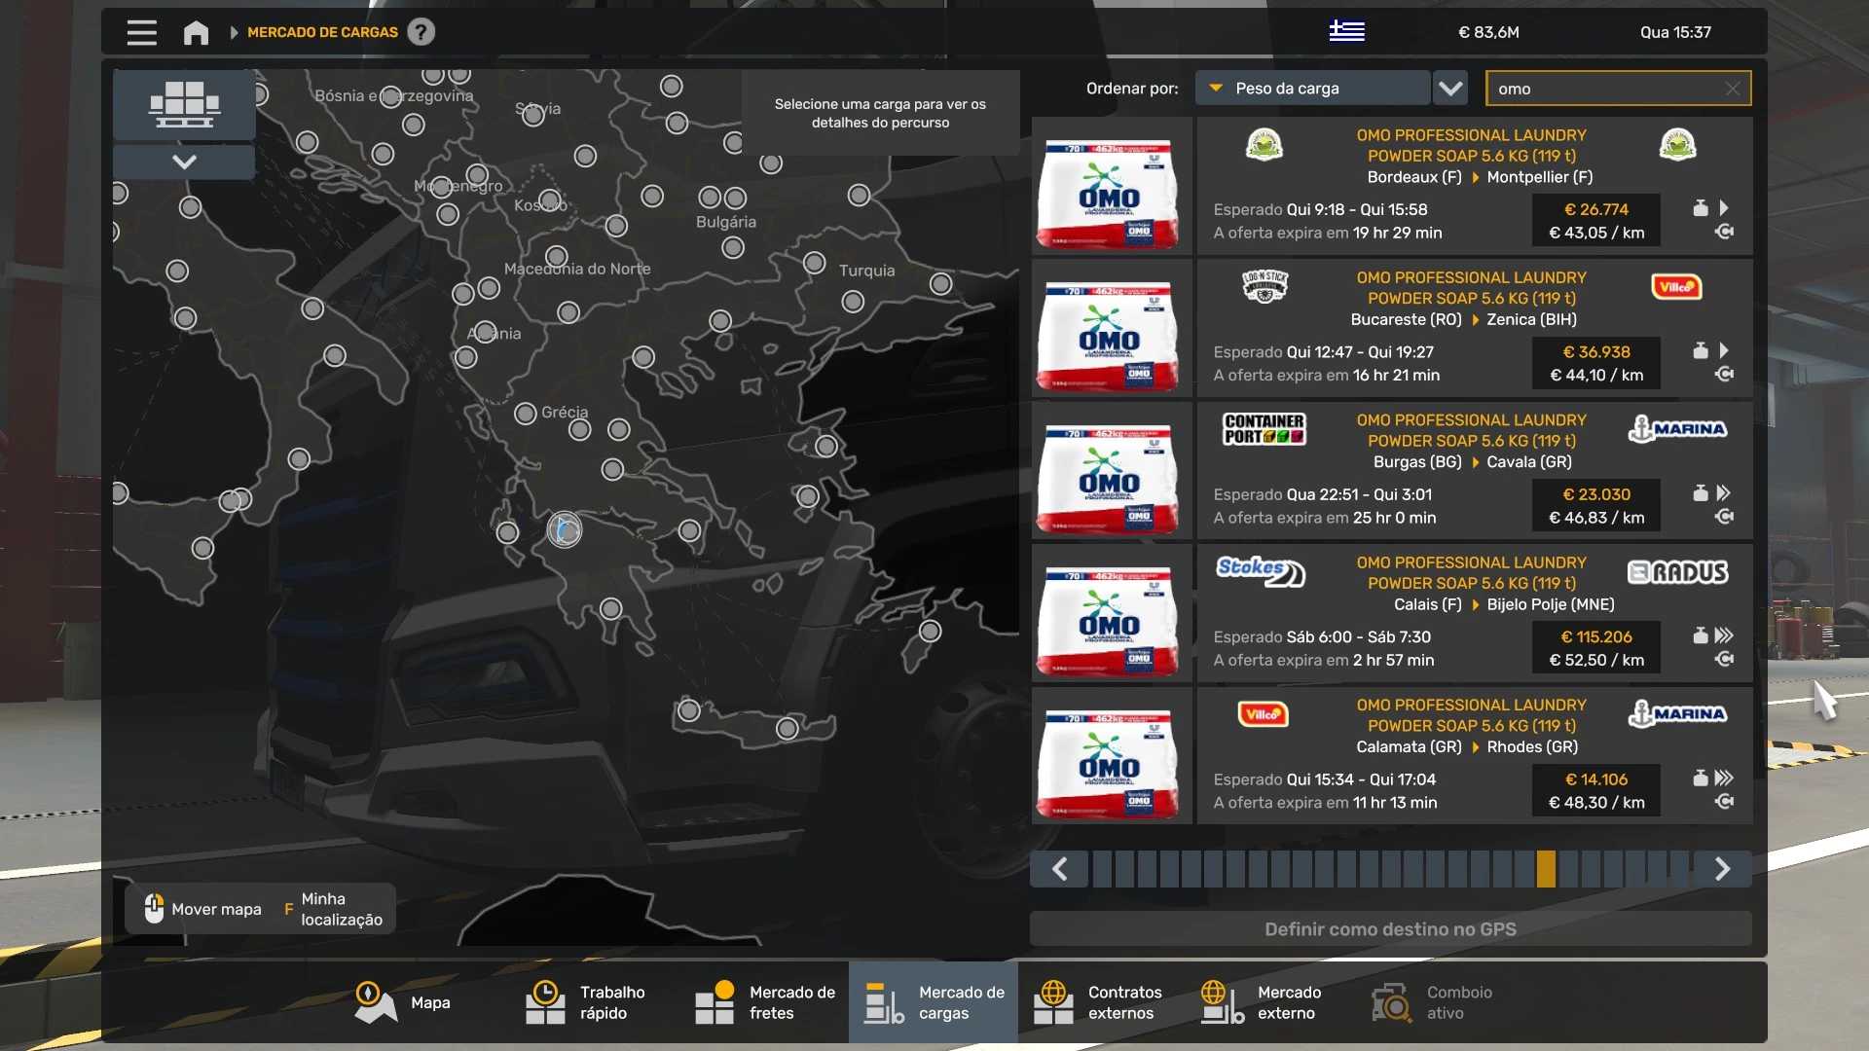This screenshot has height=1051, width=1869.
Task: Click Villco logo on Calamata offer
Action: coord(1263,714)
